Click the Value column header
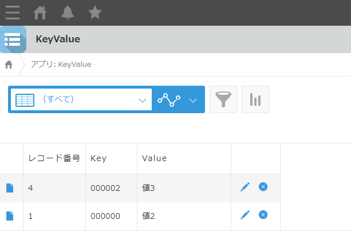351x240 pixels. click(x=154, y=158)
